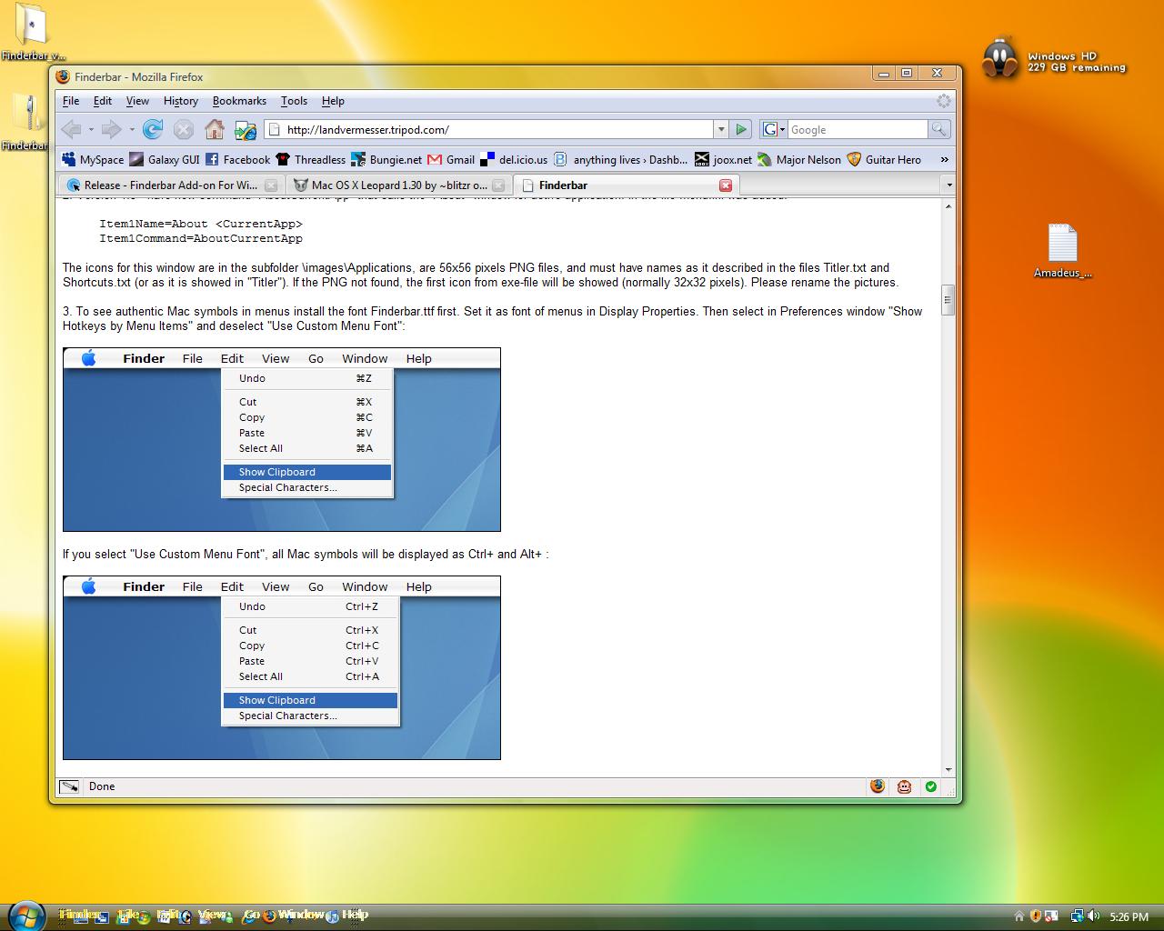Image resolution: width=1164 pixels, height=931 pixels.
Task: Open the Galaxy GUI bookmark
Action: [x=165, y=159]
